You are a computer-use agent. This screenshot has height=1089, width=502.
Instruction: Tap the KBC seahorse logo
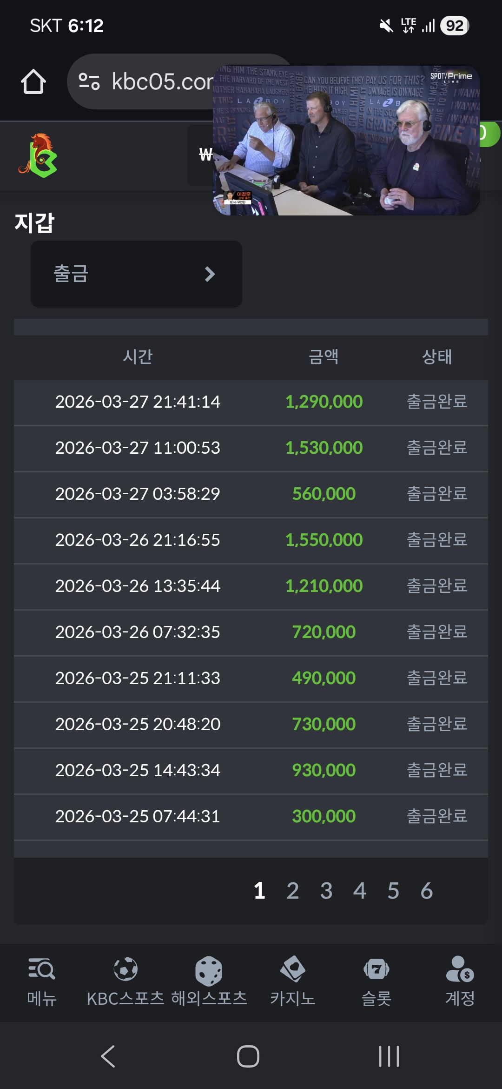(38, 155)
